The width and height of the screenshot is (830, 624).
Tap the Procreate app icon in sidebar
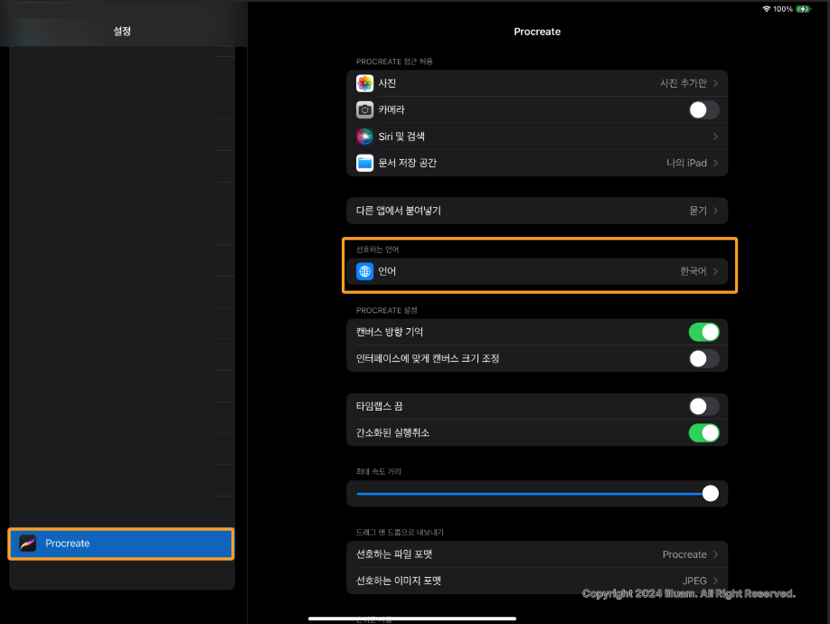(27, 543)
